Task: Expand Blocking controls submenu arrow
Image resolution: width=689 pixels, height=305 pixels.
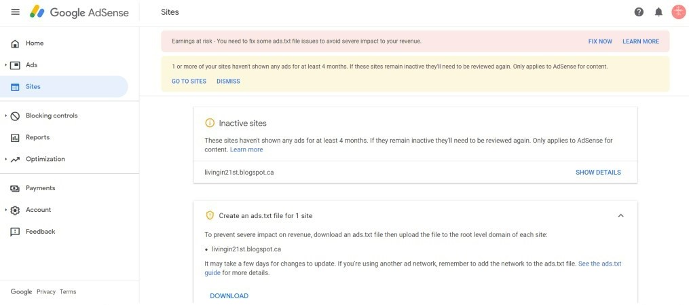Action: click(x=6, y=115)
